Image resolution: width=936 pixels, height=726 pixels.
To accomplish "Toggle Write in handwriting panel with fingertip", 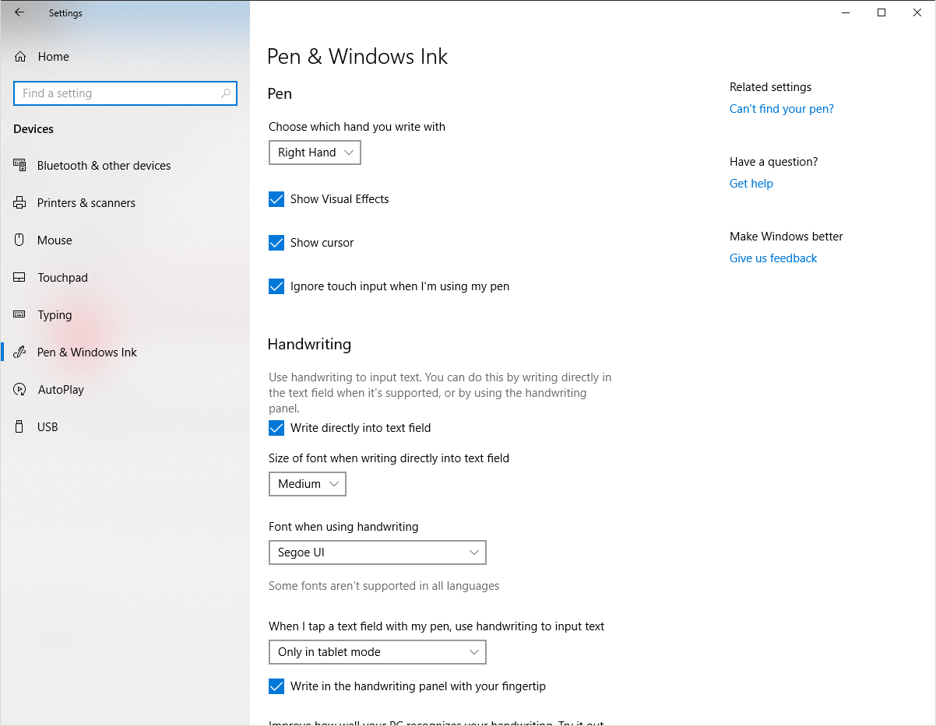I will pos(276,686).
